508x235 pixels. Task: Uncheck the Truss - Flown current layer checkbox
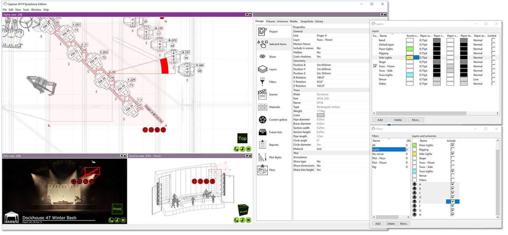[x=375, y=66]
